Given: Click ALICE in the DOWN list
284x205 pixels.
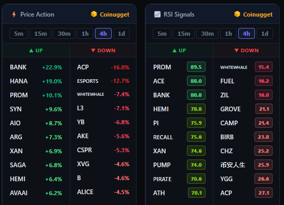Looking at the screenshot, I should click(85, 192).
